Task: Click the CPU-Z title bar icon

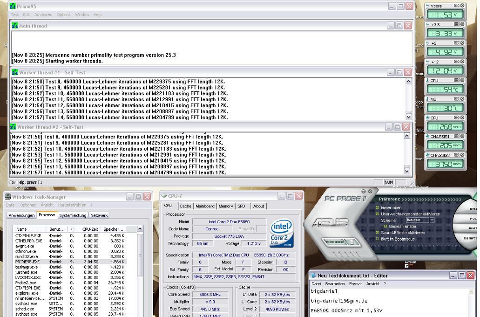Action: click(x=164, y=196)
